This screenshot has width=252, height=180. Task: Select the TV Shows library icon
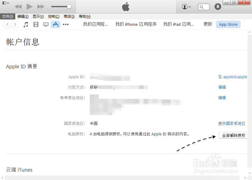tap(45, 24)
